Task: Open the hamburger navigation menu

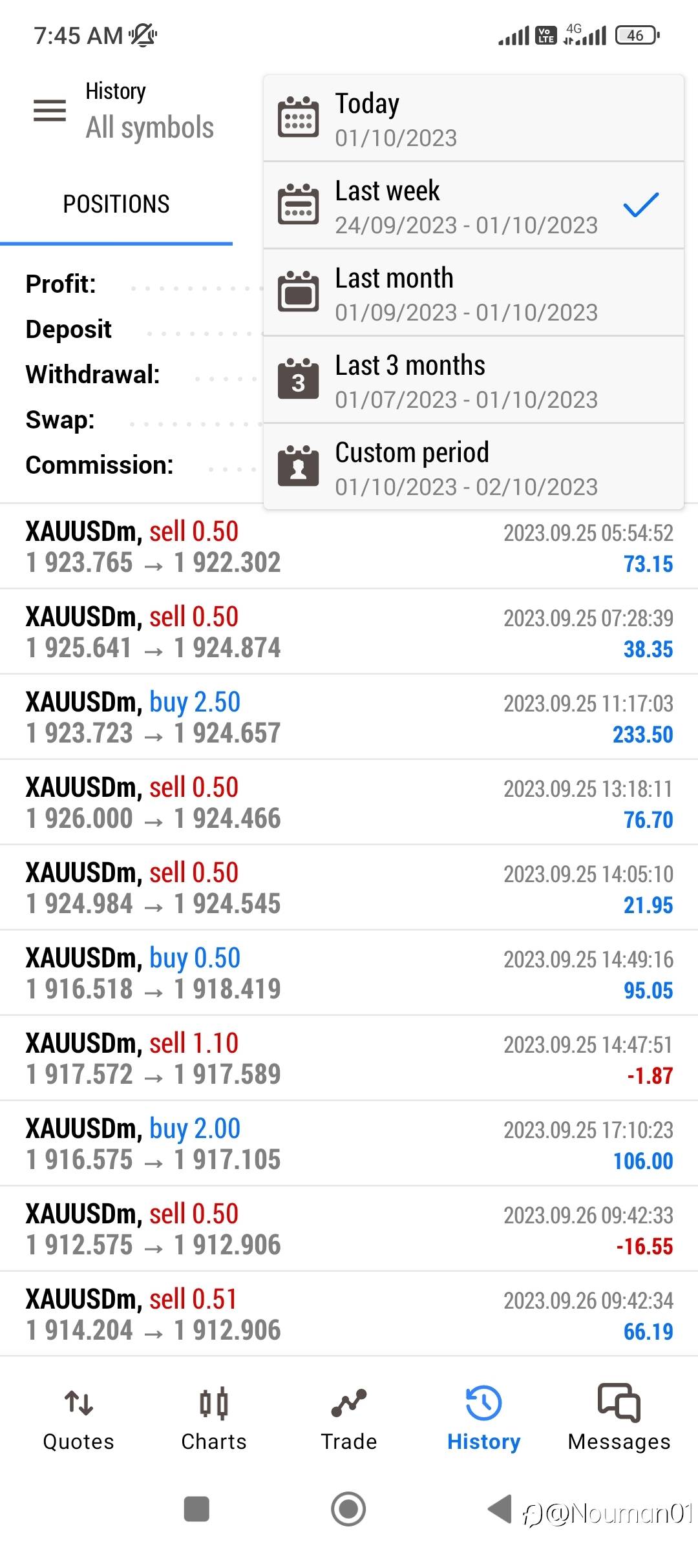Action: coord(50,111)
